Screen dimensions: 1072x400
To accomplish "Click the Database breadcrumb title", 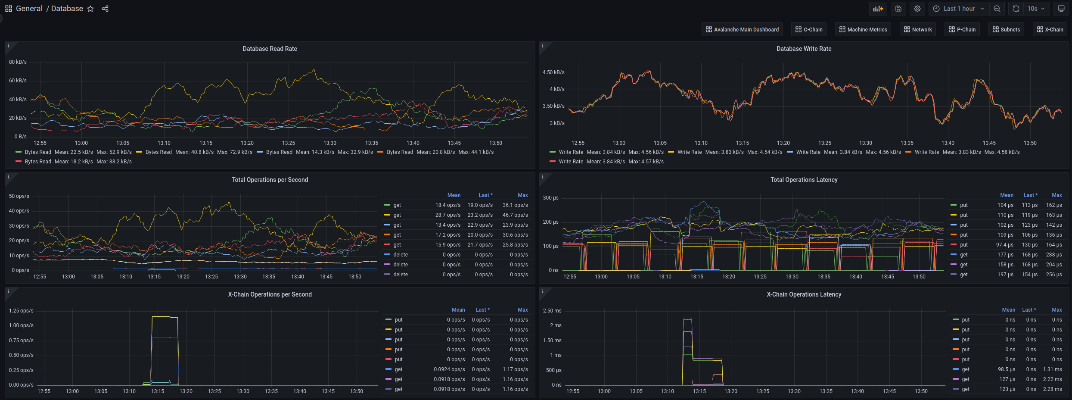I will [x=67, y=9].
